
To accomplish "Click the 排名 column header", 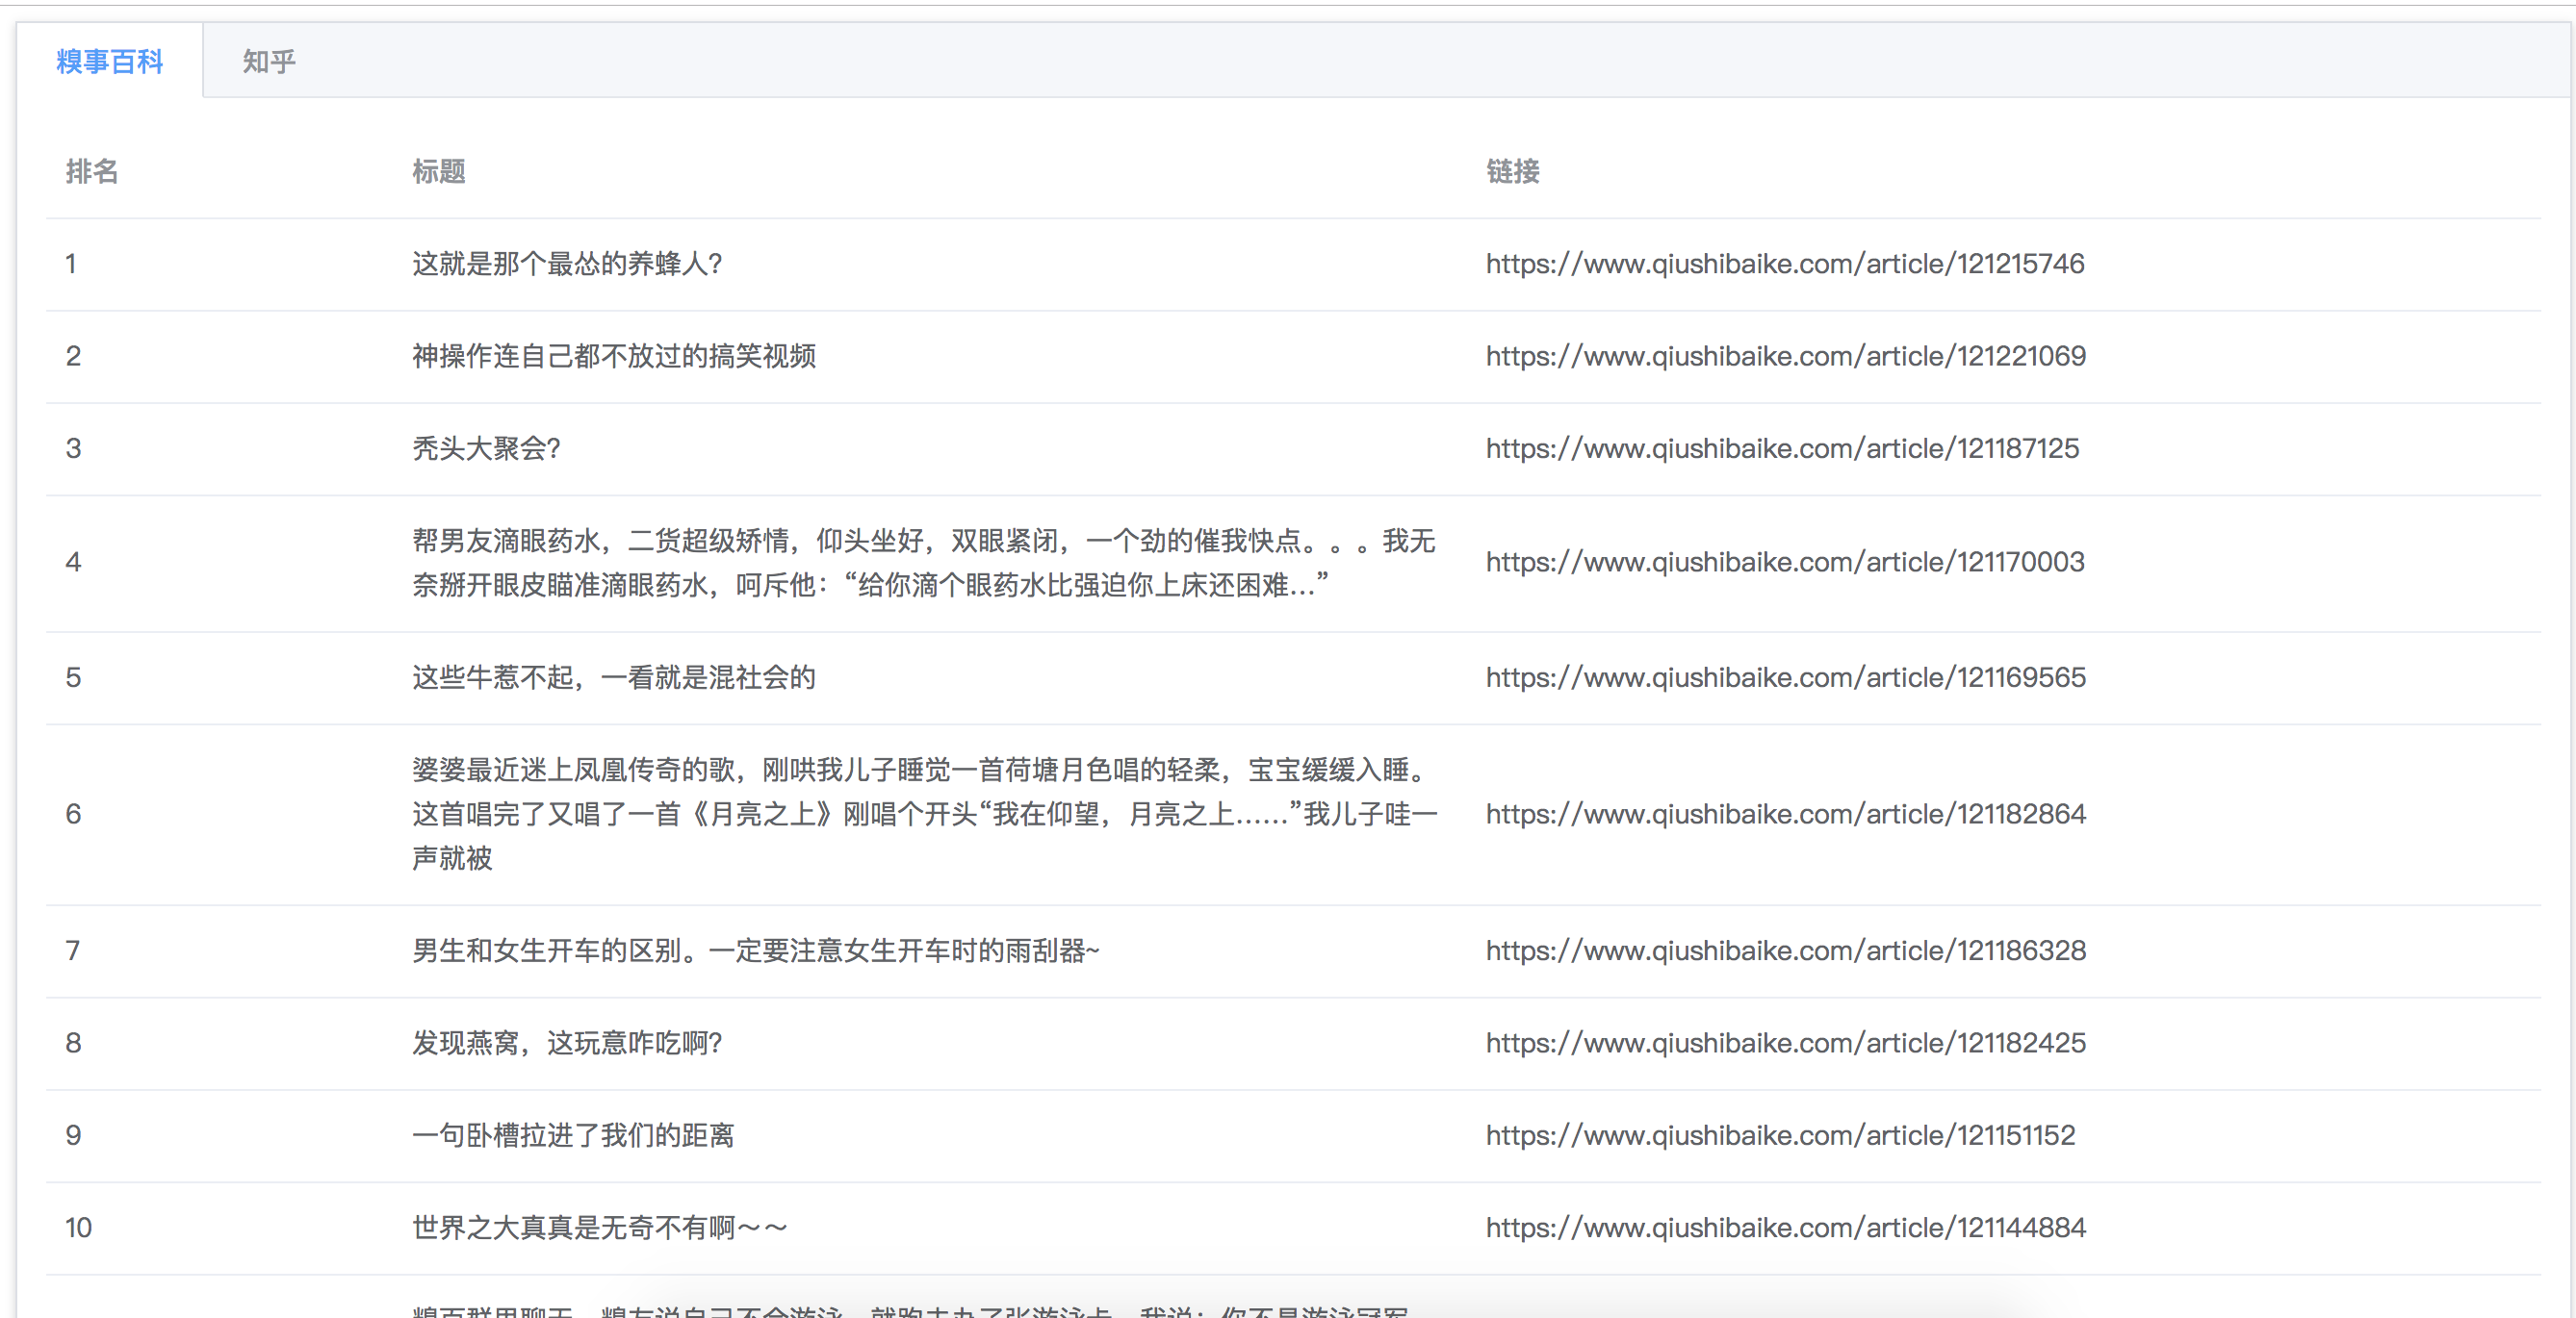I will 92,172.
